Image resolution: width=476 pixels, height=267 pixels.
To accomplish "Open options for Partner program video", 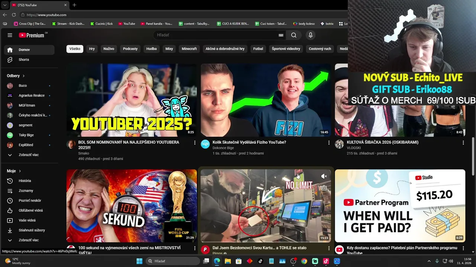I will [x=463, y=248].
